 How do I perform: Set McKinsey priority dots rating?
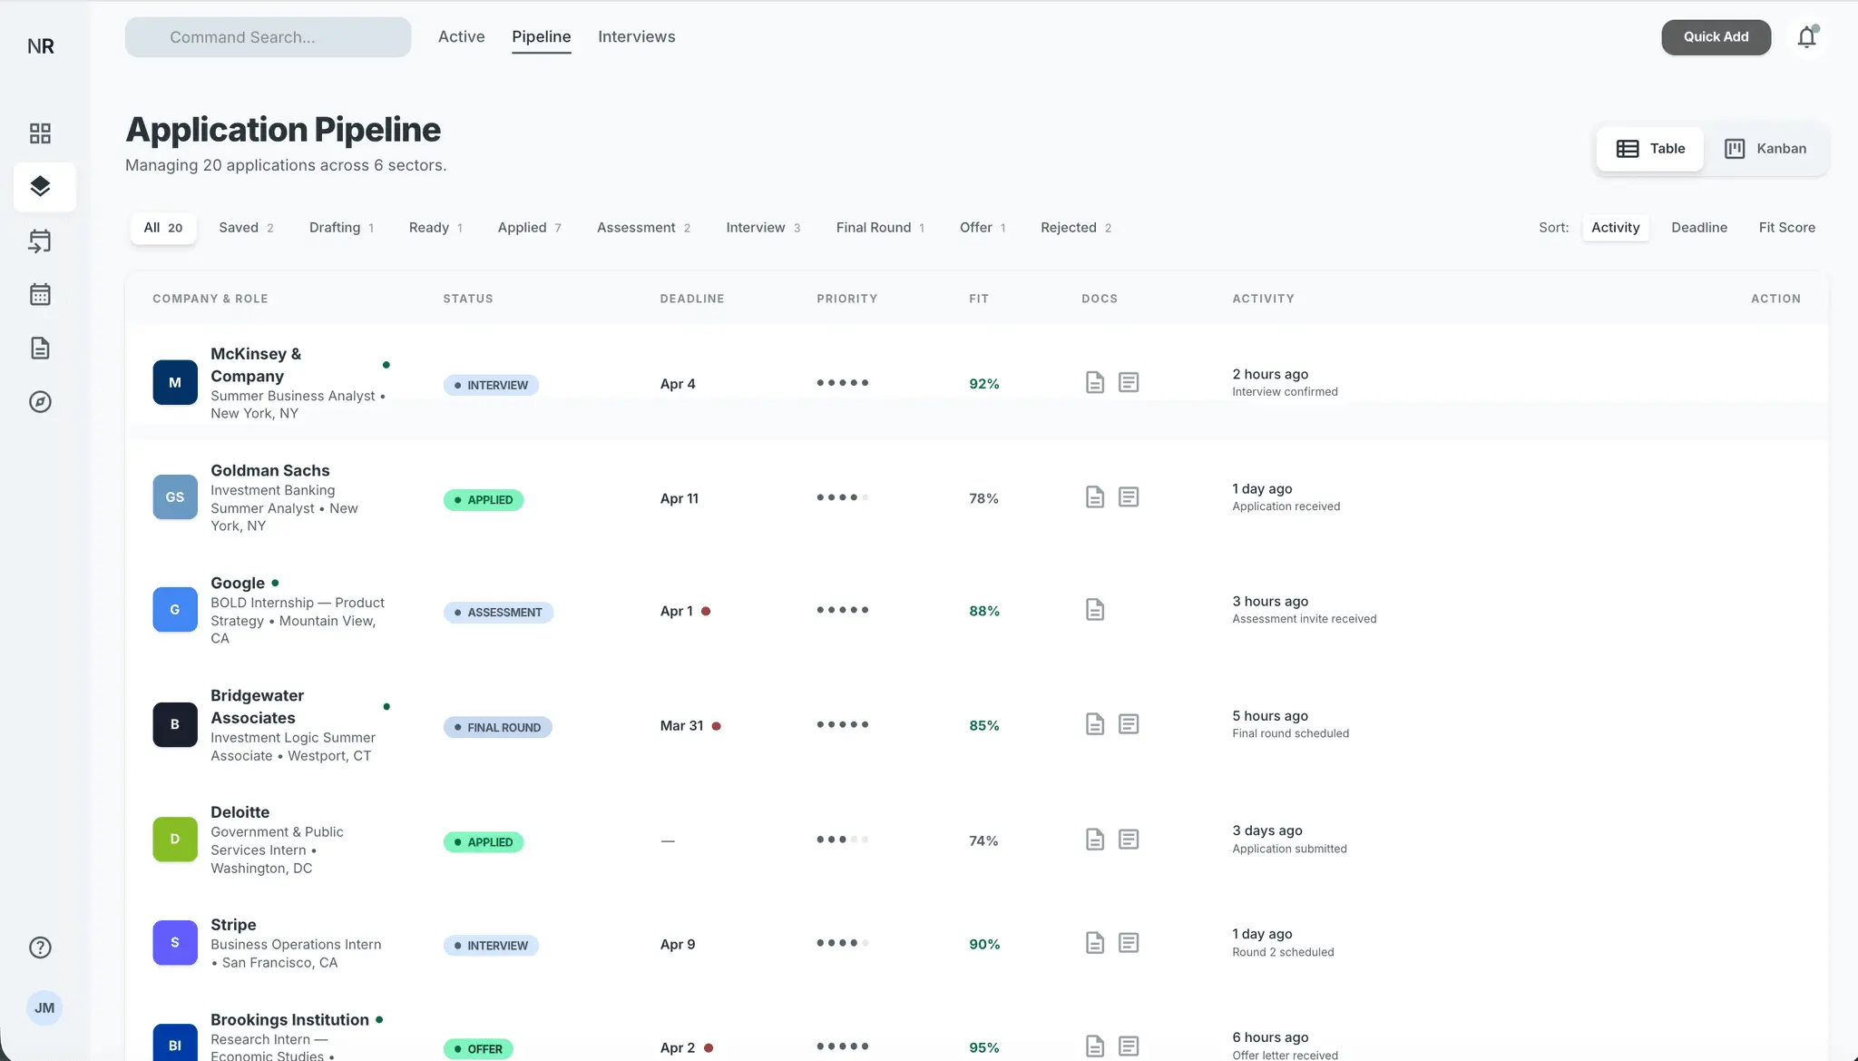pos(843,383)
